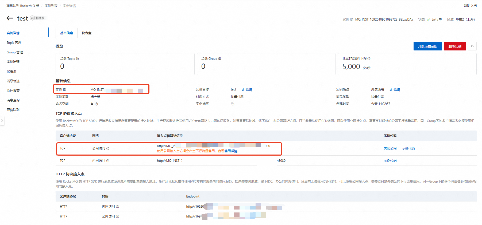
Task: Click the Endpoint column header
Action: 193,196
